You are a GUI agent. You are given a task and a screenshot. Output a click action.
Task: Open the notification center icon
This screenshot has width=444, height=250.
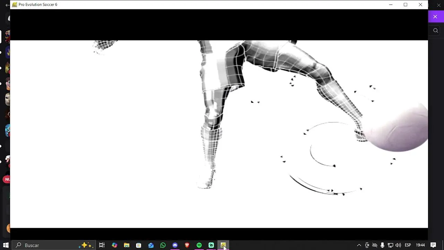pos(433,245)
